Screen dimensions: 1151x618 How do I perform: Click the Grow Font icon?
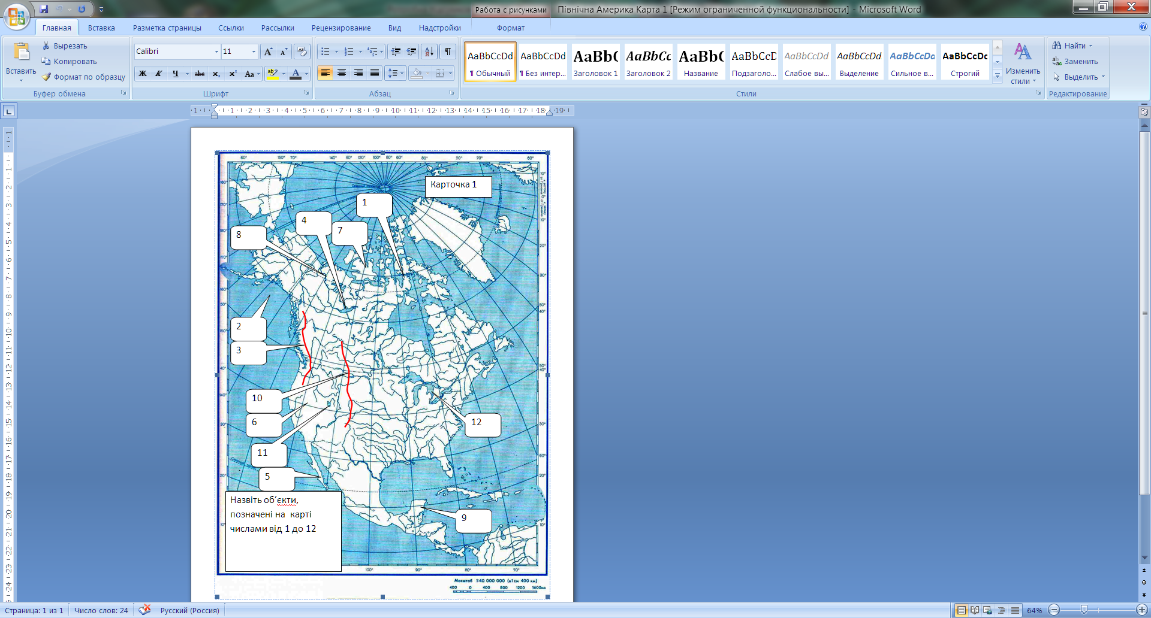tap(268, 52)
